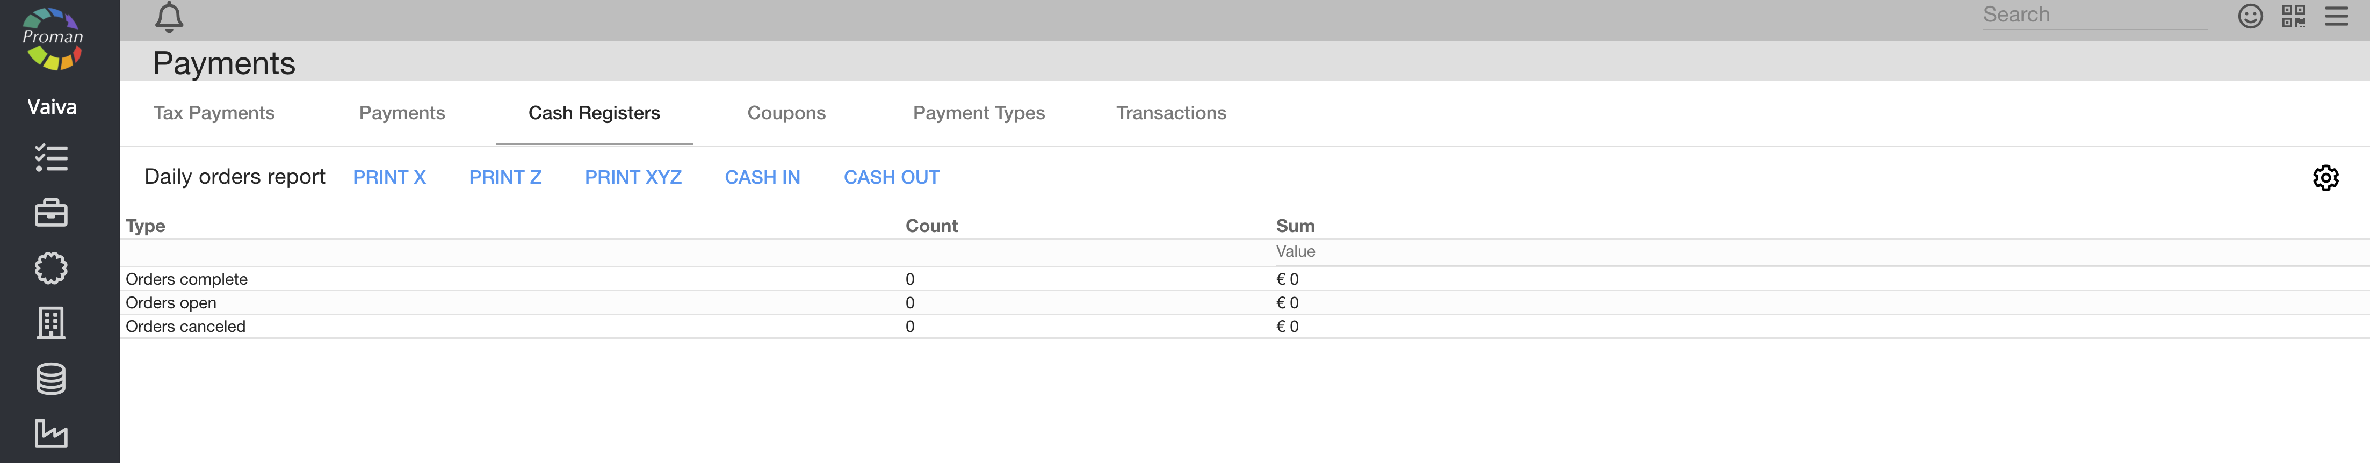Screen dimensions: 2370x463
Task: Open the factory icon in sidebar
Action: 52,432
